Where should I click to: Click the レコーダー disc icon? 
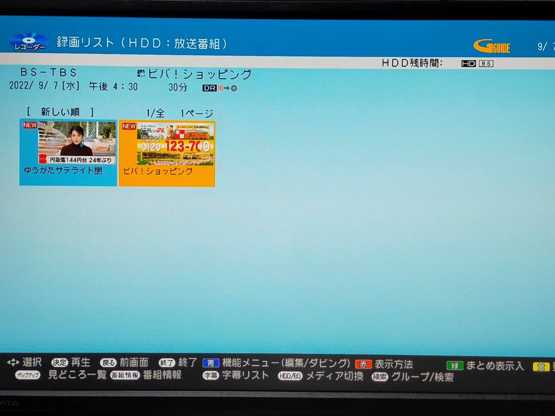tap(29, 42)
